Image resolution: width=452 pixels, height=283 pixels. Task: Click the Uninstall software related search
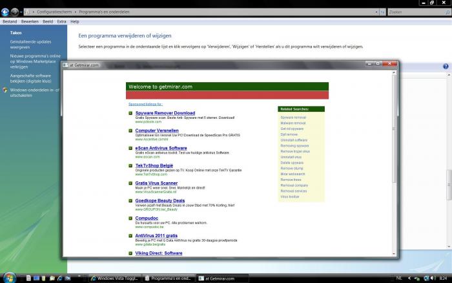click(x=294, y=140)
